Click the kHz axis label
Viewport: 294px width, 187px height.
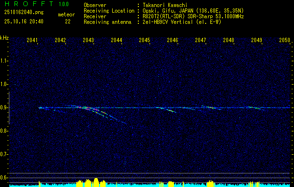click(4, 38)
